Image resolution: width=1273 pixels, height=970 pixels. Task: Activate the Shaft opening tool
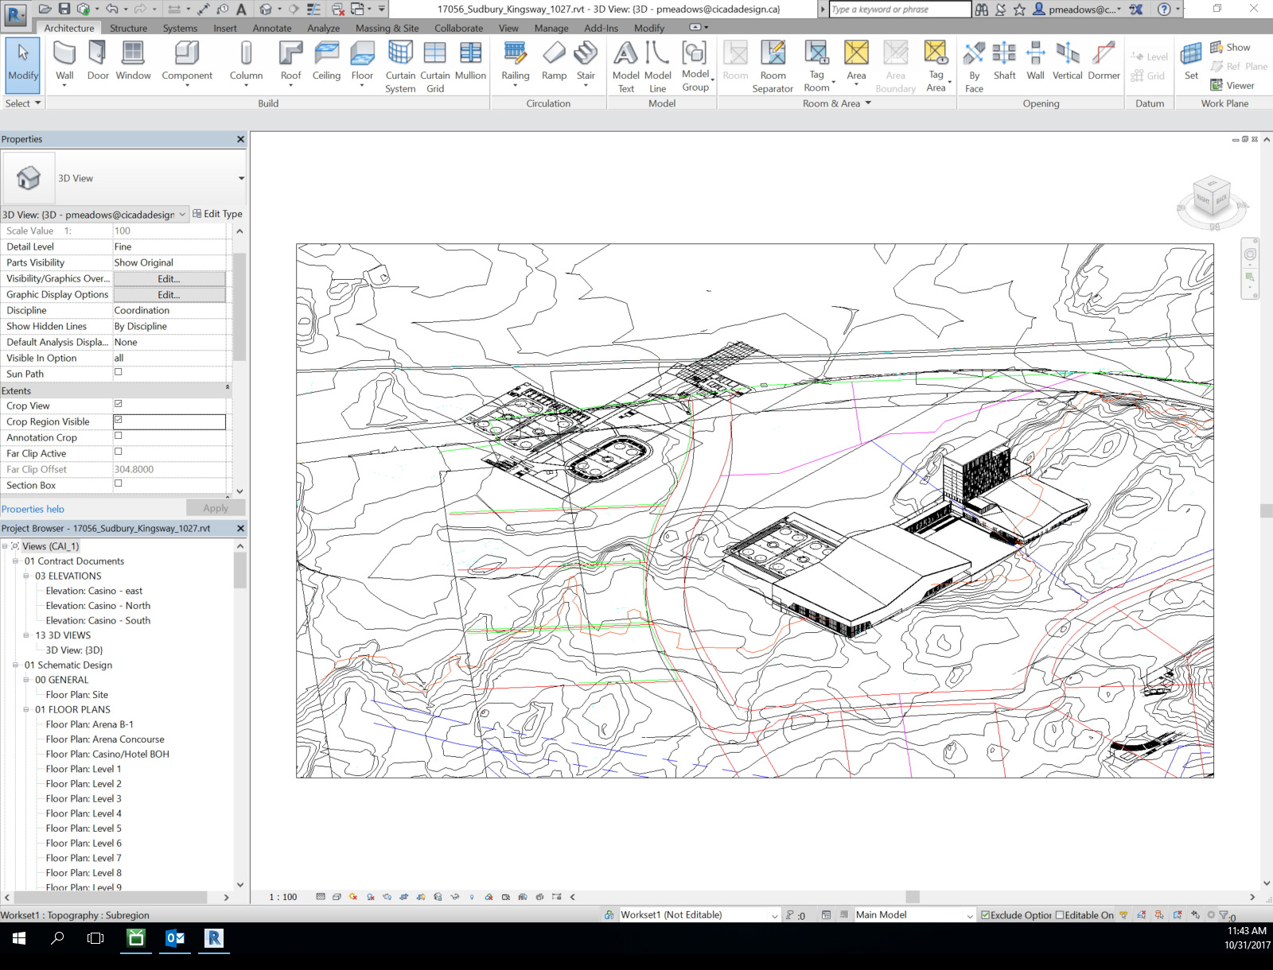[1004, 62]
